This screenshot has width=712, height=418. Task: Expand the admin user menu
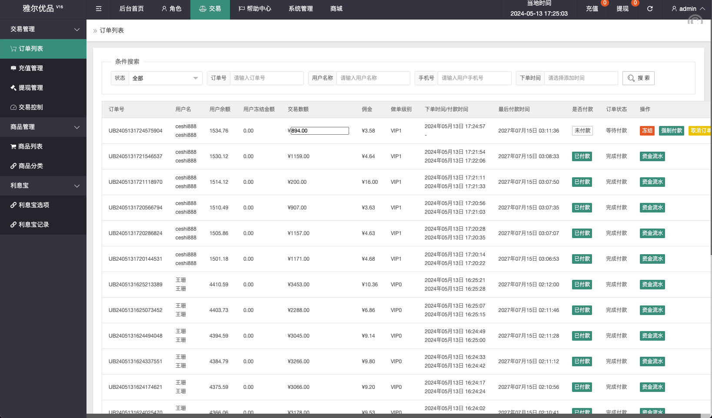tap(688, 9)
